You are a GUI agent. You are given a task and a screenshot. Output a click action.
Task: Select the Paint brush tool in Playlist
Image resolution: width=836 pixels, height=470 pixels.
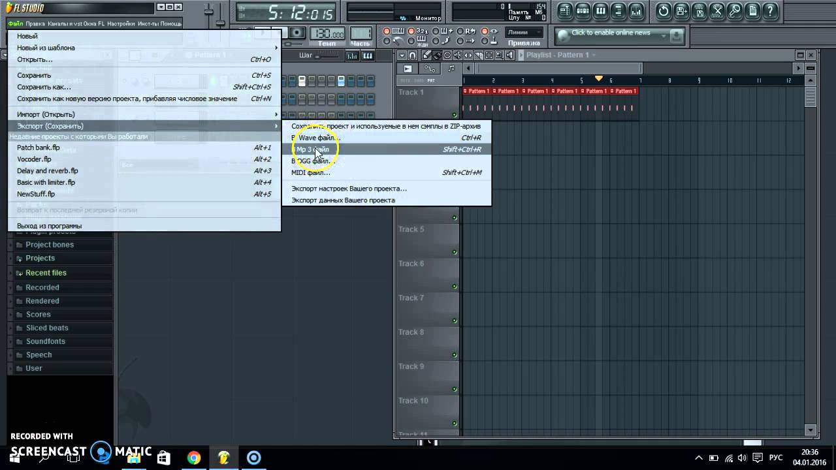(x=437, y=55)
